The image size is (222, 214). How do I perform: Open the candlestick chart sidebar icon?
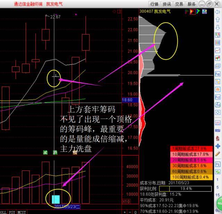218,58
